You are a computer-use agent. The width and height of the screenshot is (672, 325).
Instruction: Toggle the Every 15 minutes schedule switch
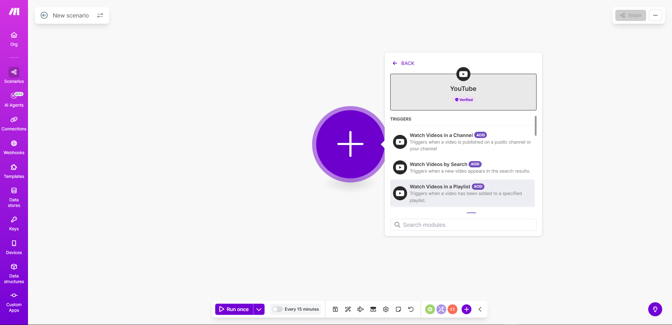pos(277,309)
